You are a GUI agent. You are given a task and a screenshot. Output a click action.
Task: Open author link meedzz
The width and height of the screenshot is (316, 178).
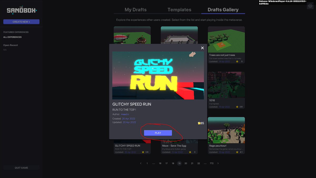pos(125,114)
